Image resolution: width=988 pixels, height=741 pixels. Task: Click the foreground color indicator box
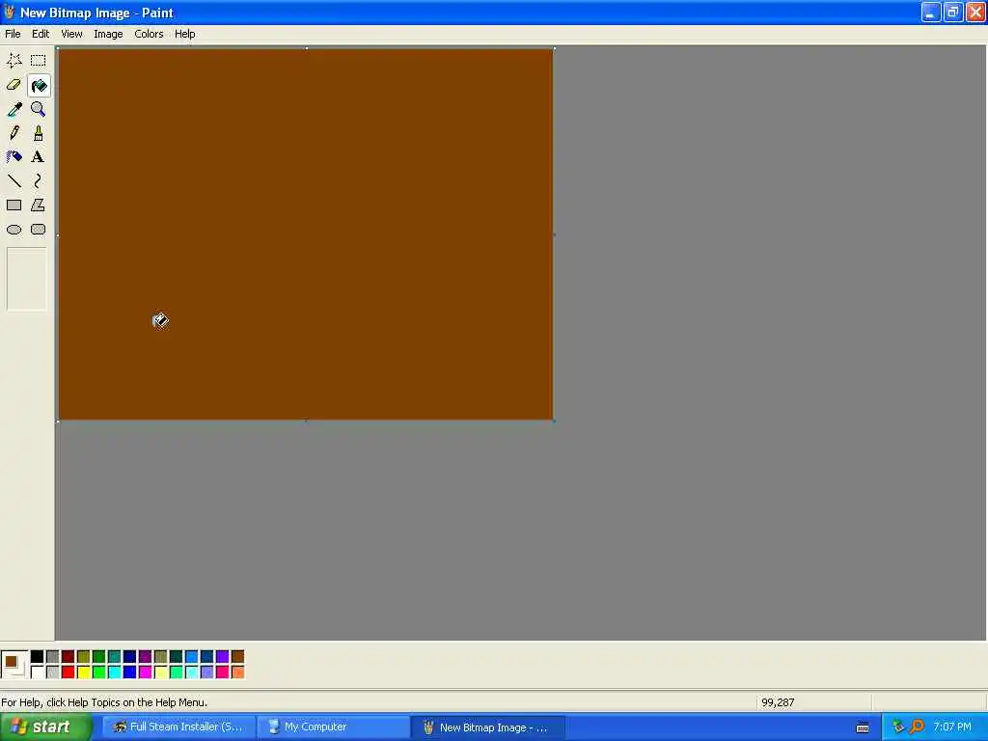11,662
